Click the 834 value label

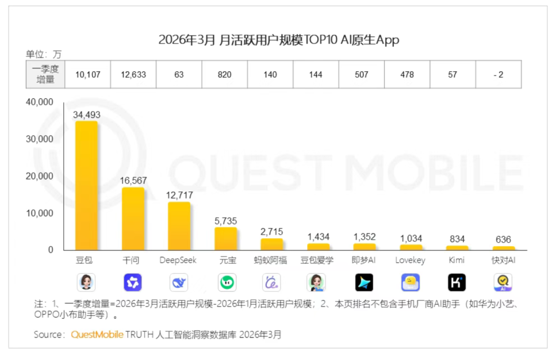pyautogui.click(x=457, y=239)
